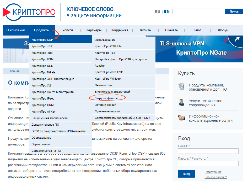This screenshot has width=248, height=181.
Task: Select Дополнительное ПО menu item
Action: 61,125
